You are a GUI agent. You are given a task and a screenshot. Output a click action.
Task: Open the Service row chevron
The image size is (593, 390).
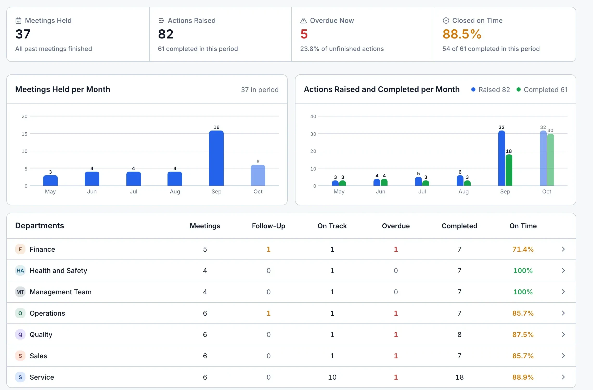coord(563,377)
